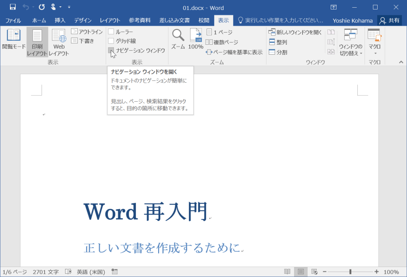Image resolution: width=407 pixels, height=277 pixels.
Task: Save the document with the floppy disk icon
Action: point(13,7)
